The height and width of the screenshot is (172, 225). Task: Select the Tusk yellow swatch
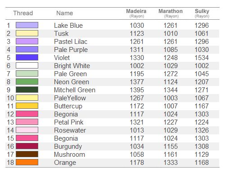click(x=27, y=33)
